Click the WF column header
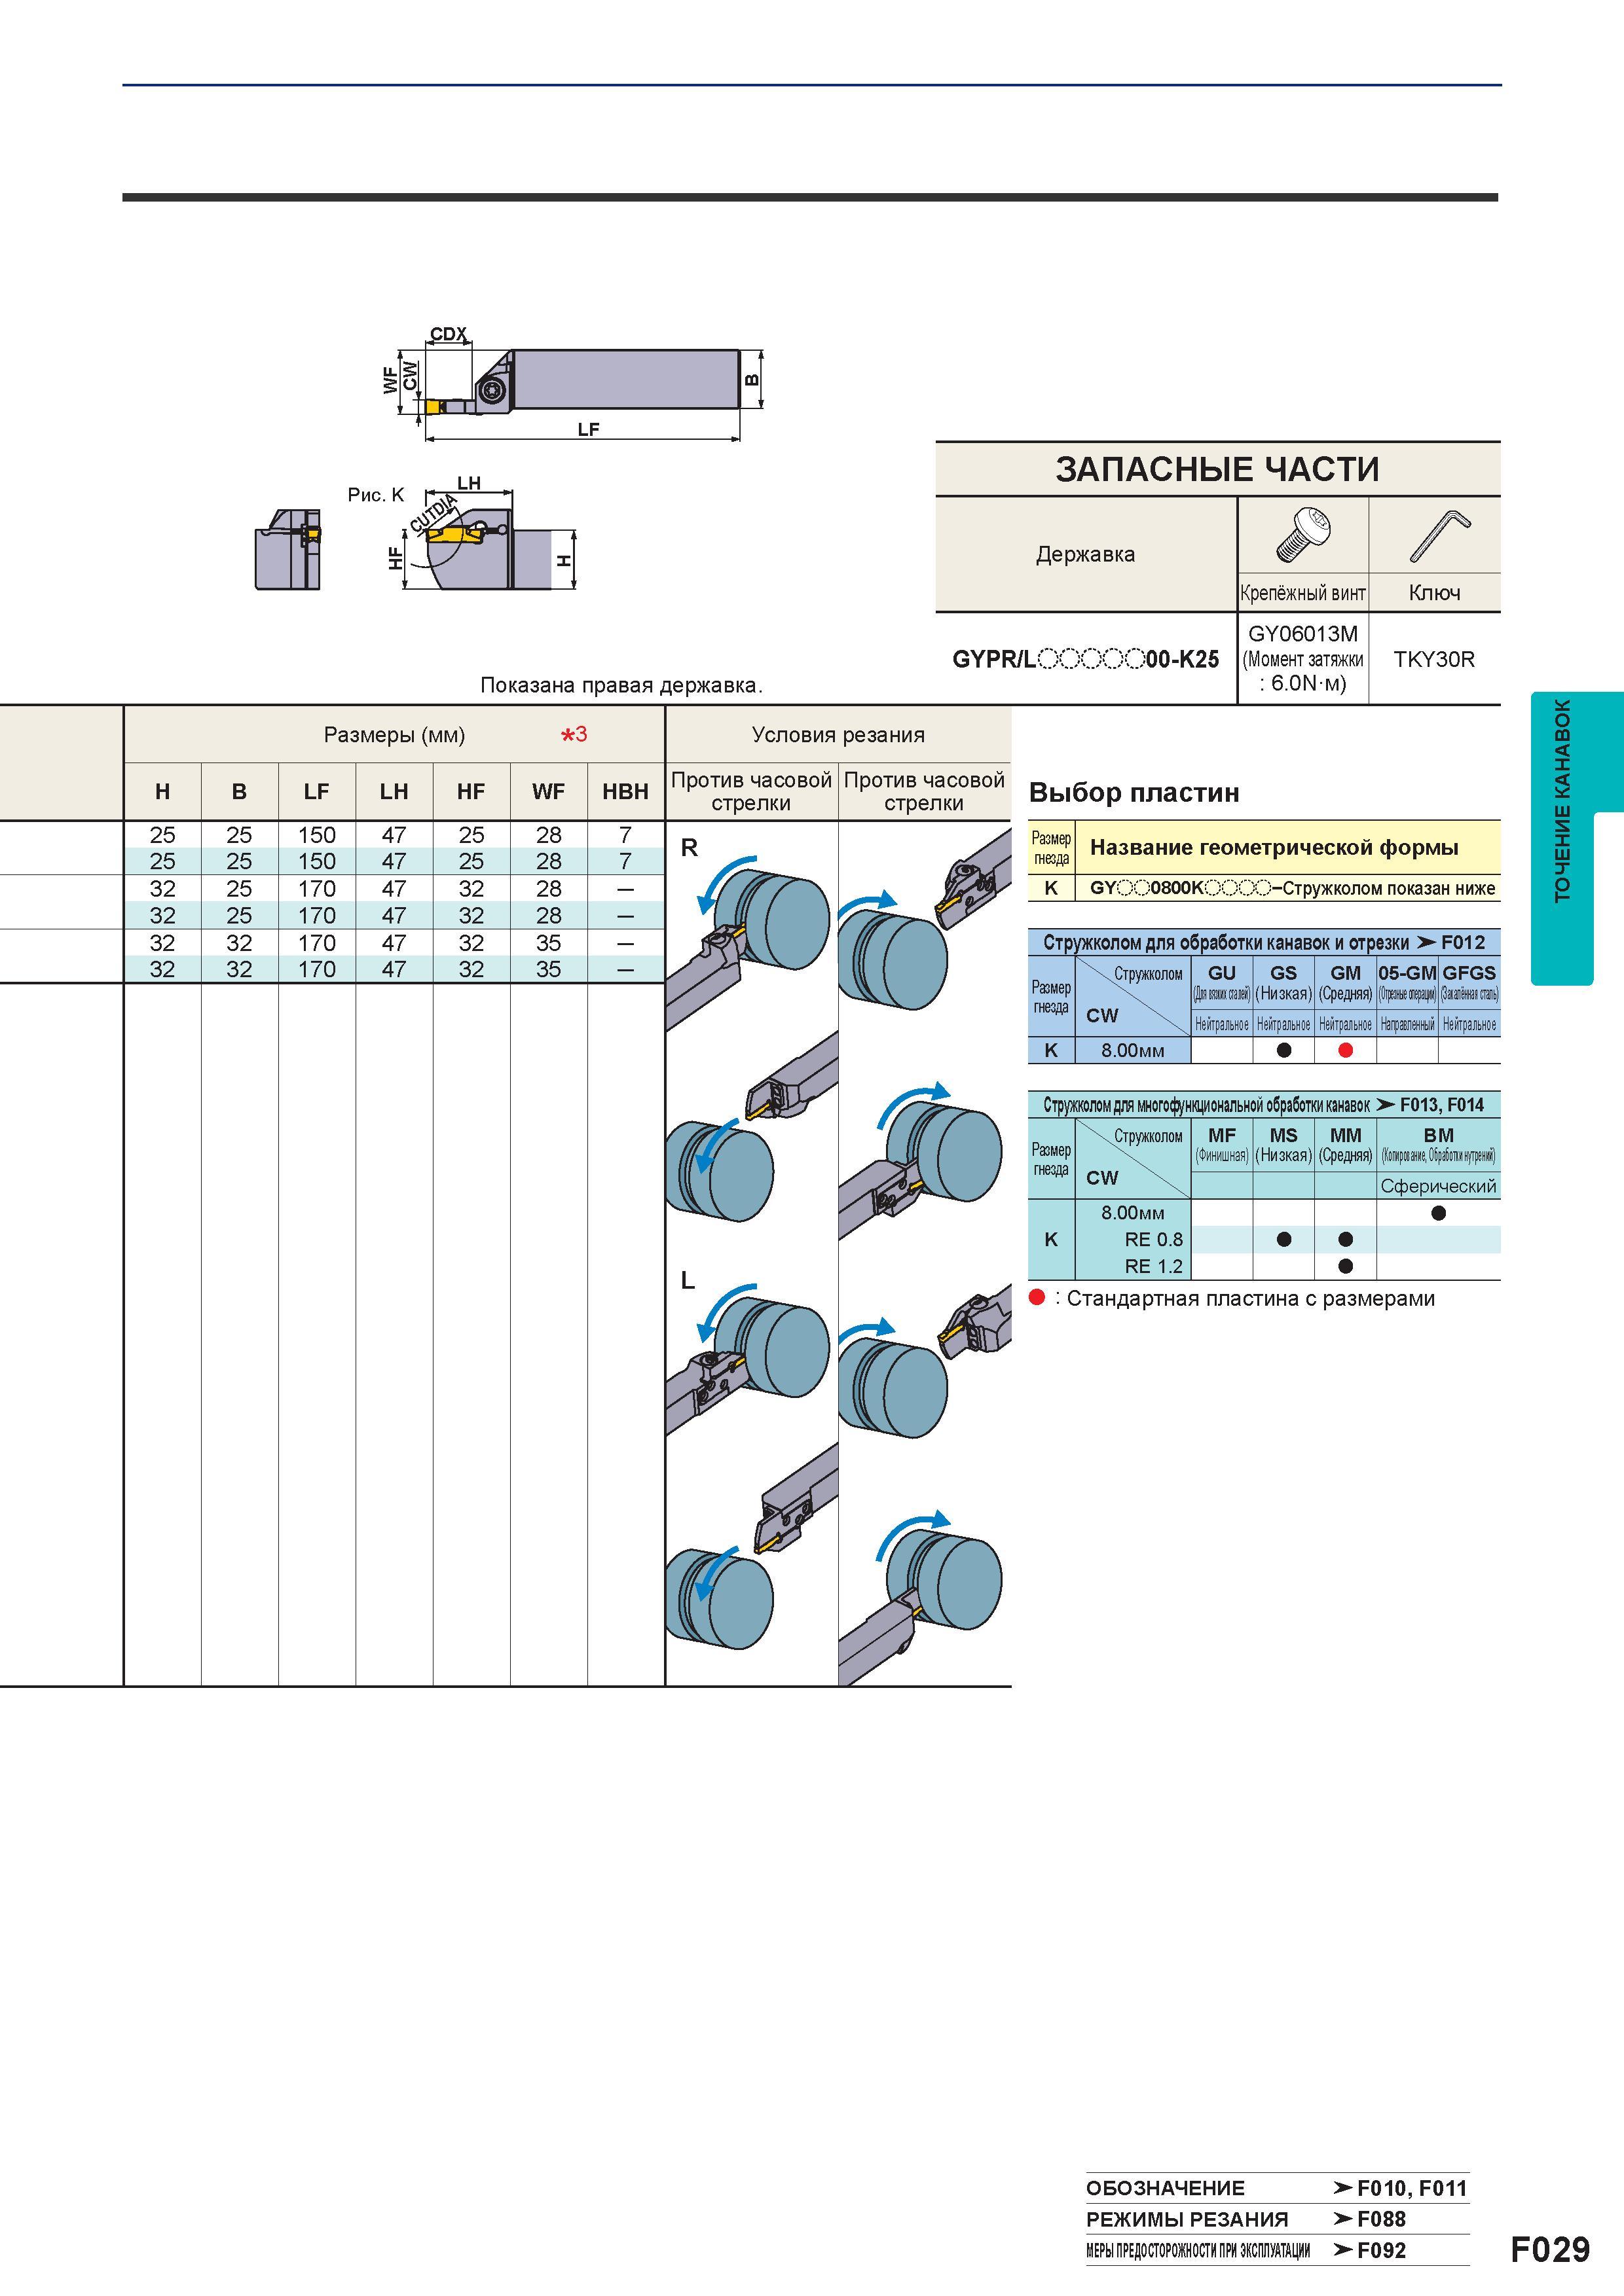Image resolution: width=1624 pixels, height=2296 pixels. pos(548,791)
